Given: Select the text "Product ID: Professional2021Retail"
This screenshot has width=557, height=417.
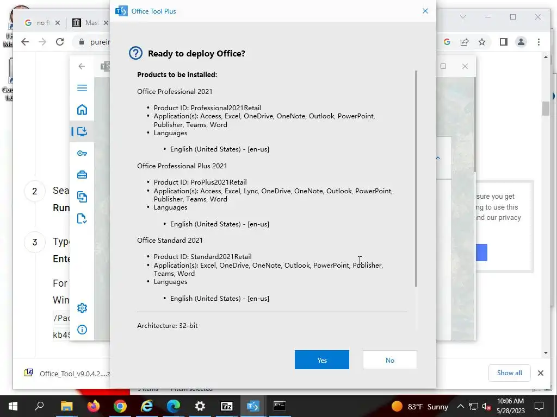Looking at the screenshot, I should (207, 108).
